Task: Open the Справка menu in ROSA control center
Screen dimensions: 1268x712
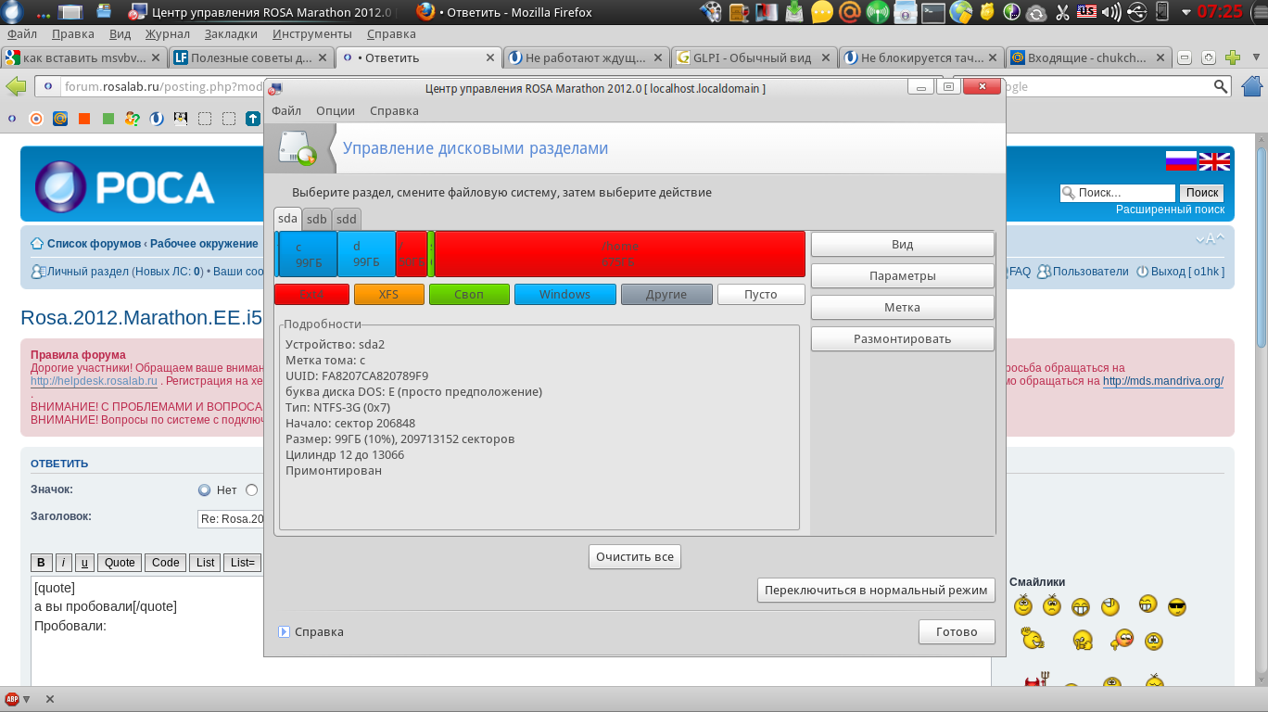Action: 394,110
